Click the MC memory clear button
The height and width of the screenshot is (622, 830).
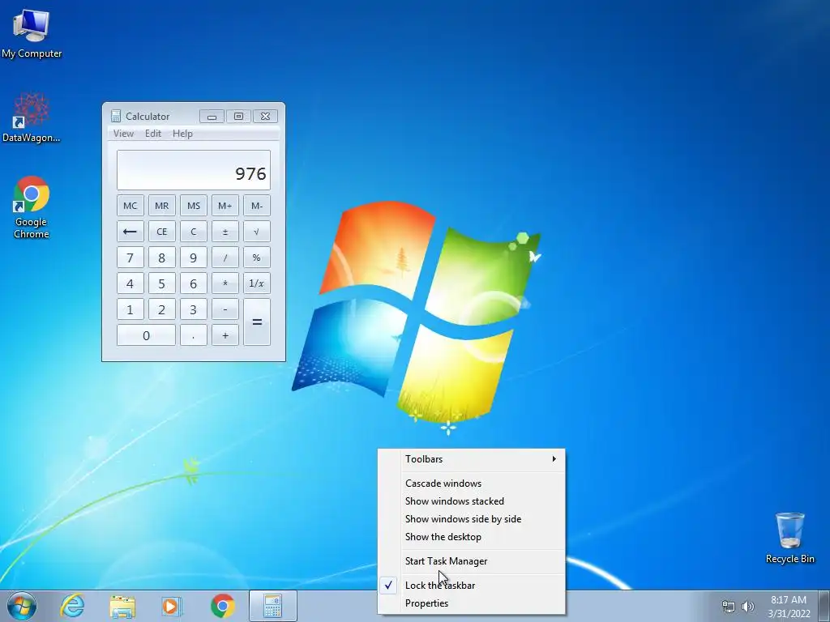tap(130, 206)
